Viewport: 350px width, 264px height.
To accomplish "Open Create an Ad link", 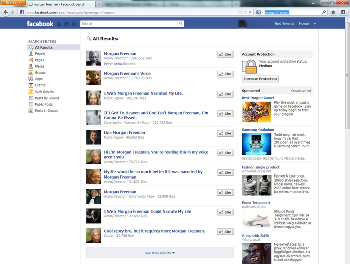I will [x=301, y=91].
